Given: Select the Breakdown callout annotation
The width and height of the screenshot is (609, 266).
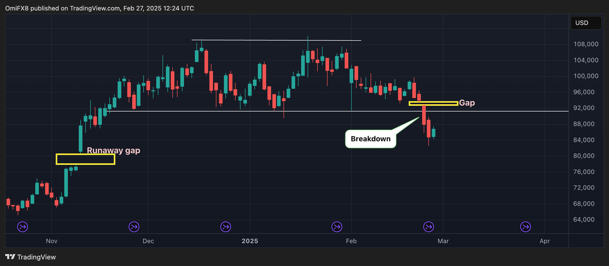Looking at the screenshot, I should click(x=370, y=139).
